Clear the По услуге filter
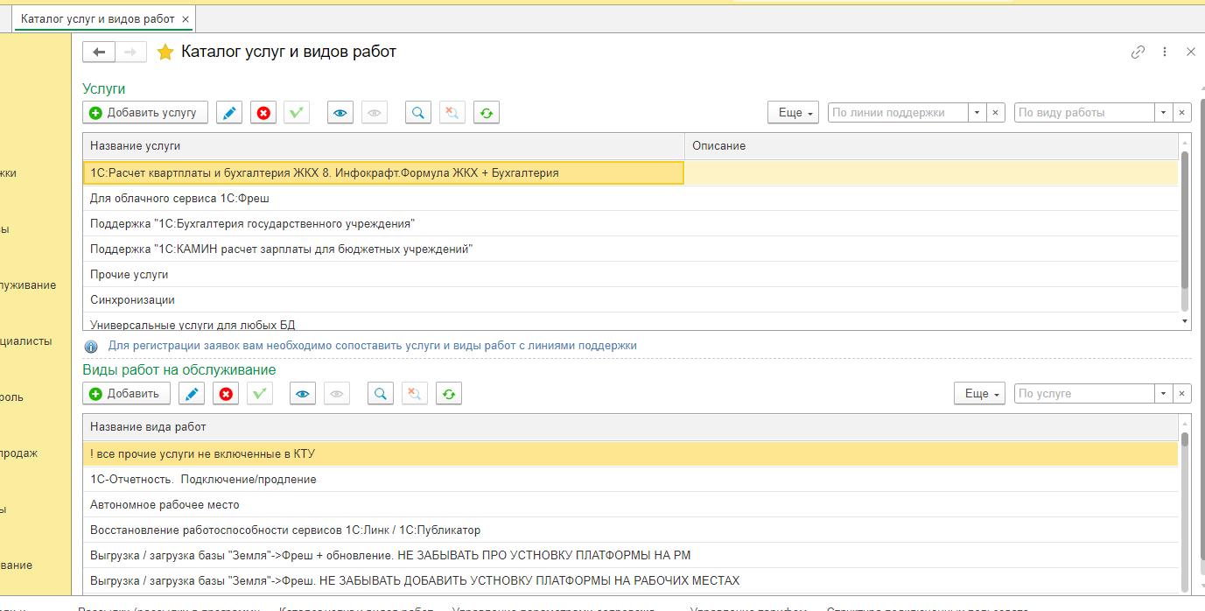This screenshot has height=611, width=1205. click(1181, 394)
